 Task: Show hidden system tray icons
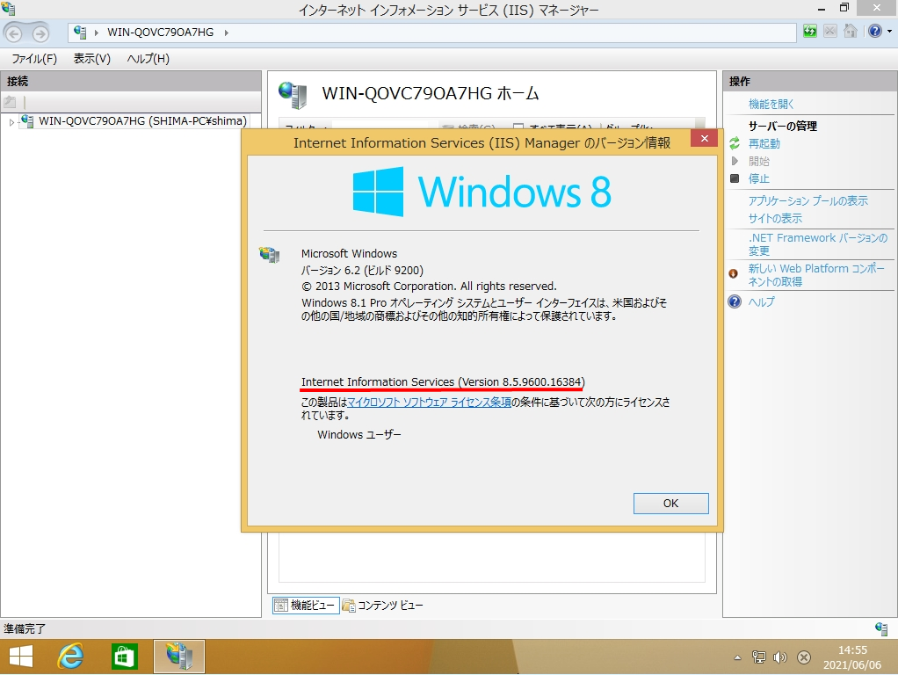point(738,657)
